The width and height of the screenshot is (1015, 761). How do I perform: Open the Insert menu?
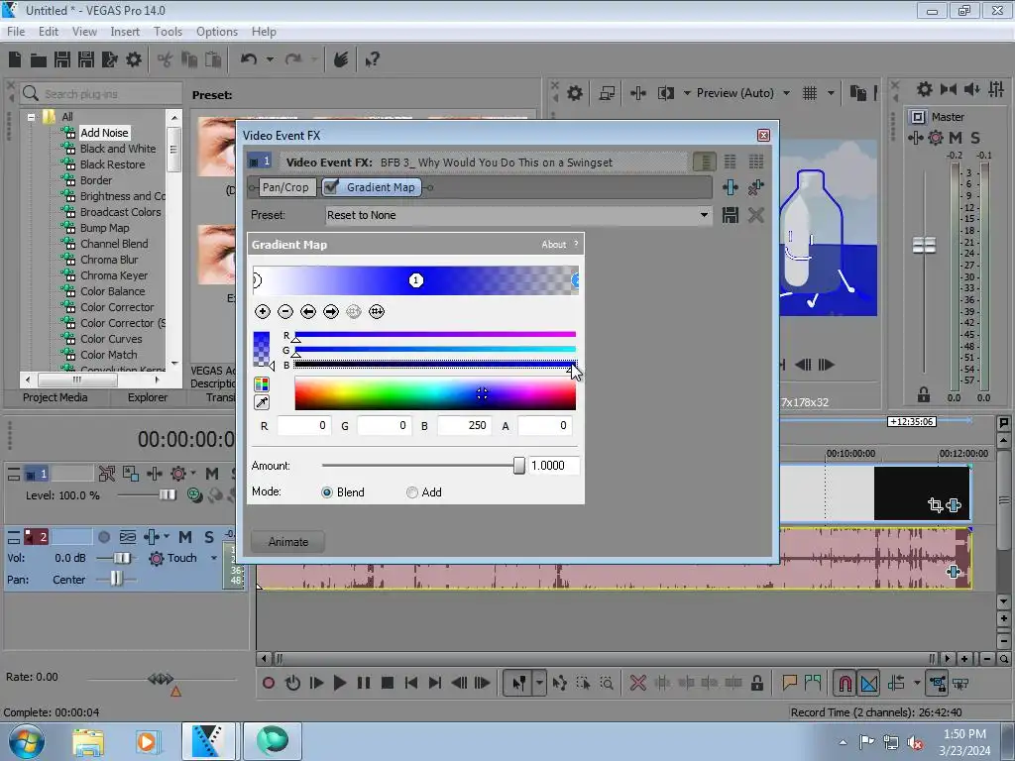pos(124,32)
